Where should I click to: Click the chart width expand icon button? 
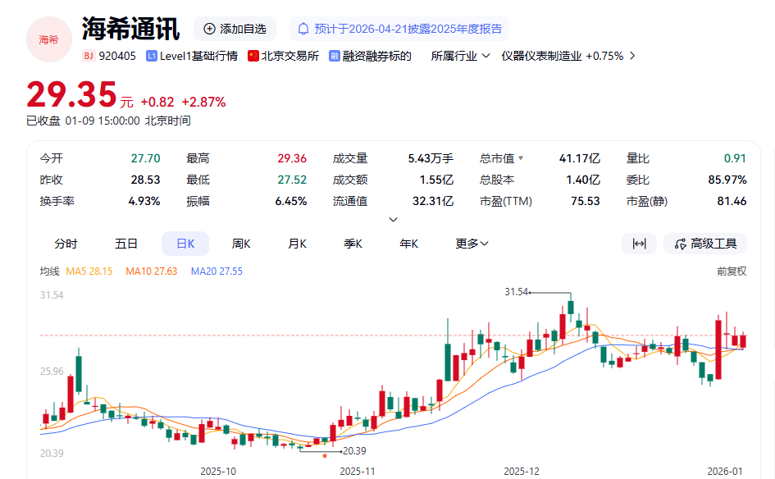pyautogui.click(x=639, y=244)
